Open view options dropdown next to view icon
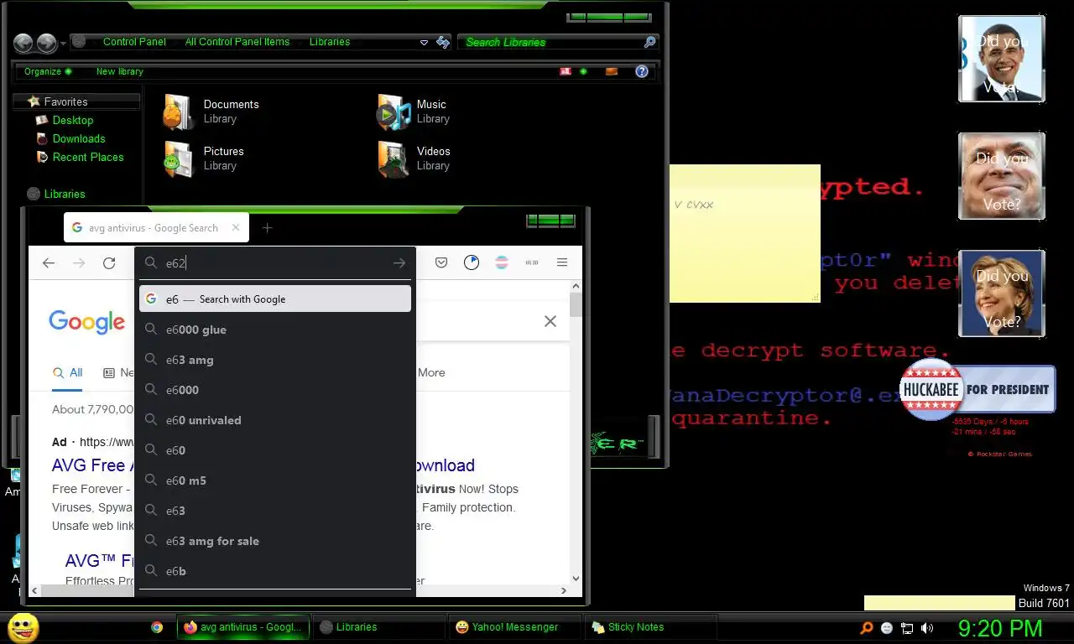Screen dimensions: 1074x644 583,71
